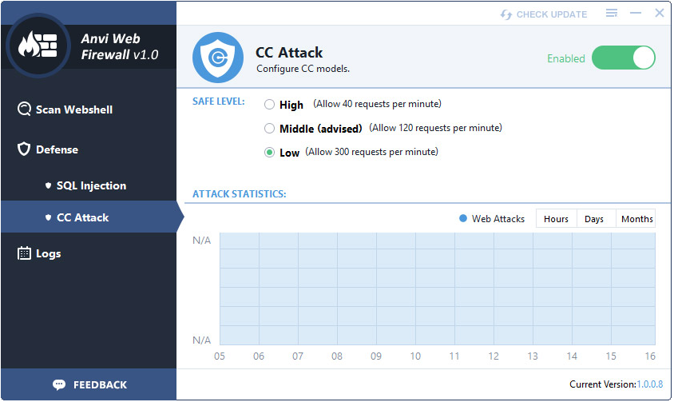
Task: Click the Logs calendar icon
Action: (24, 253)
